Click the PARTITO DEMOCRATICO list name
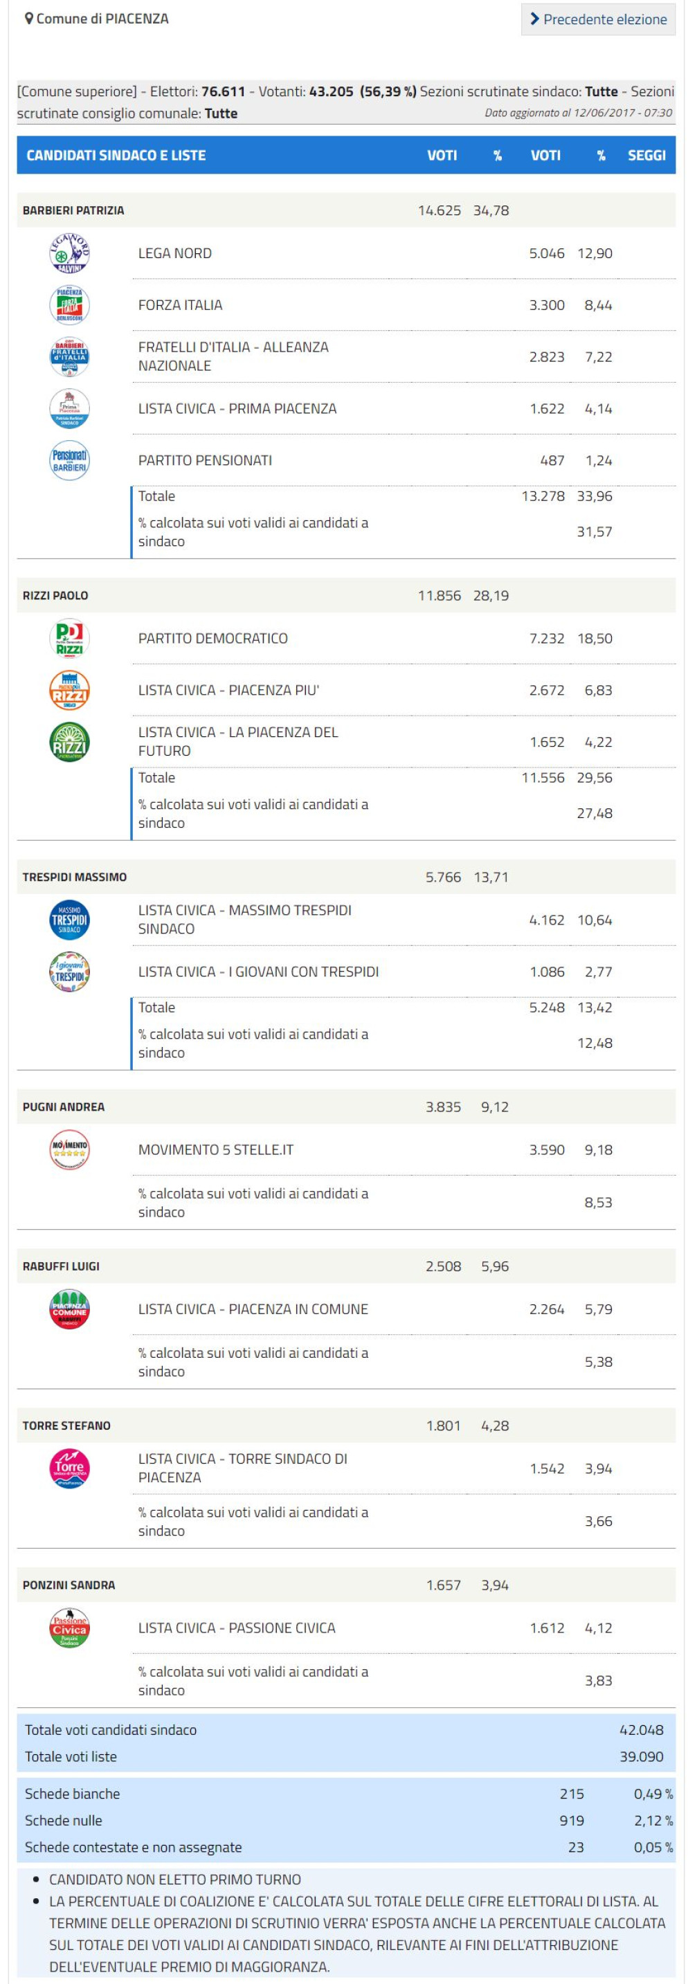 (x=212, y=639)
